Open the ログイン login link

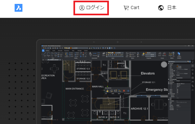(x=92, y=8)
